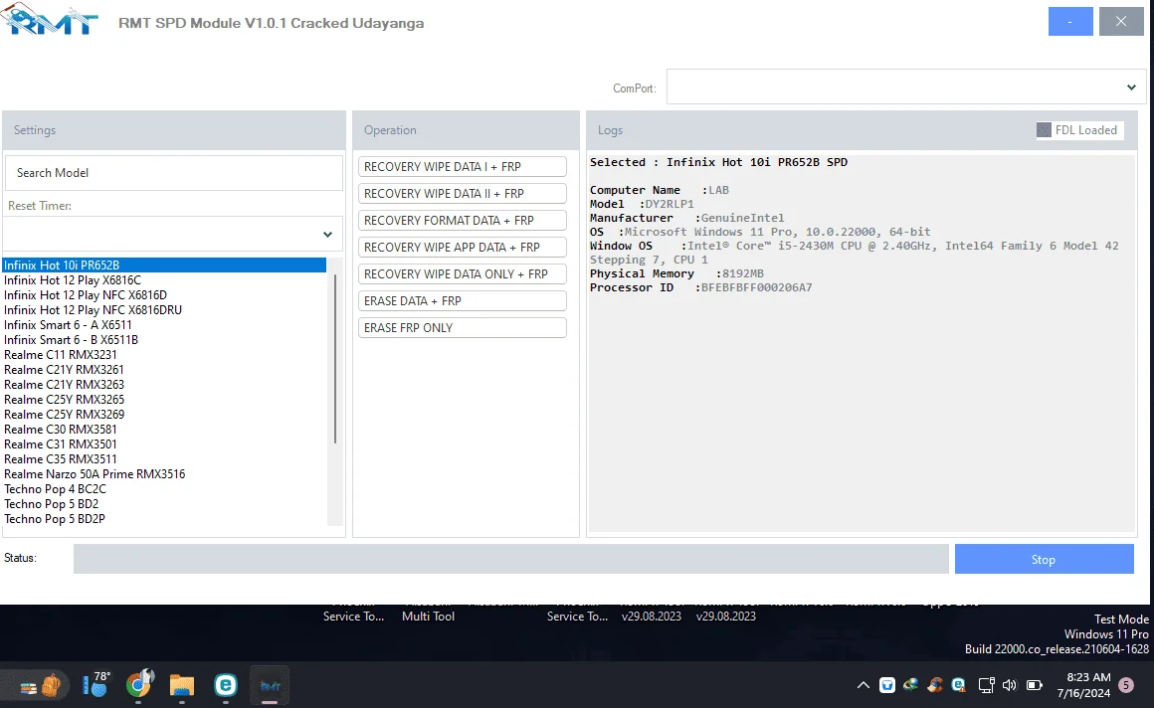Click inside the Logs text area
The image size is (1154, 708).
coord(862,342)
